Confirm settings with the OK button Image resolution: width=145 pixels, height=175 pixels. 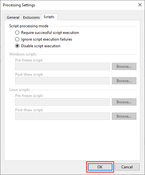pyautogui.click(x=100, y=167)
